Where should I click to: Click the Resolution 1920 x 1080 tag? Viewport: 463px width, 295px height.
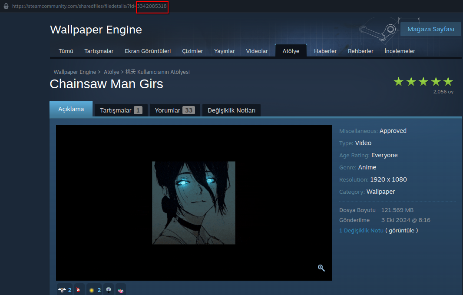pos(388,179)
